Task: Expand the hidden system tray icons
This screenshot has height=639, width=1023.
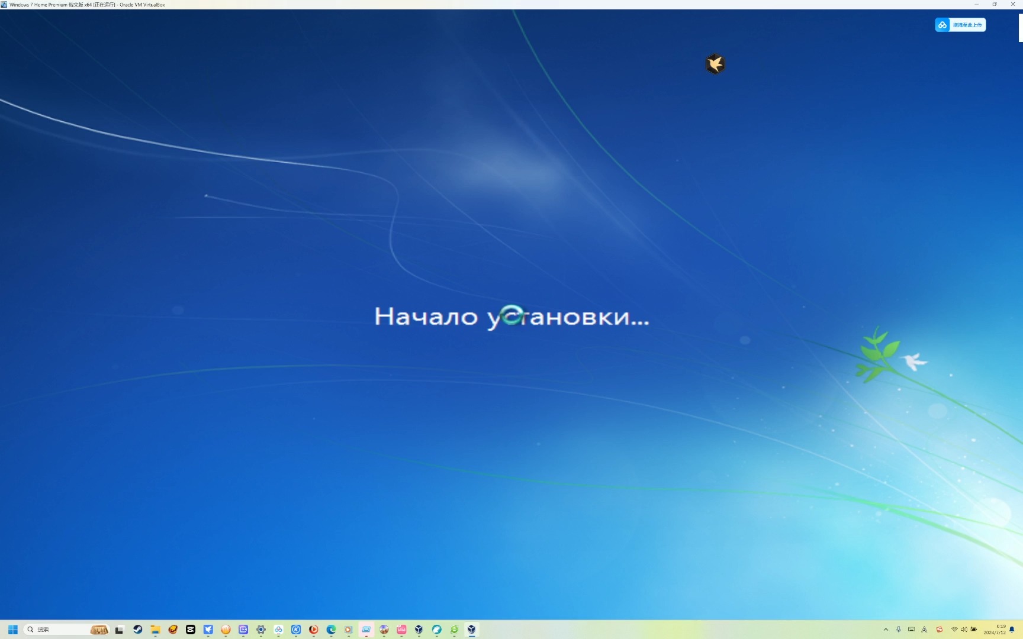Action: pos(886,630)
